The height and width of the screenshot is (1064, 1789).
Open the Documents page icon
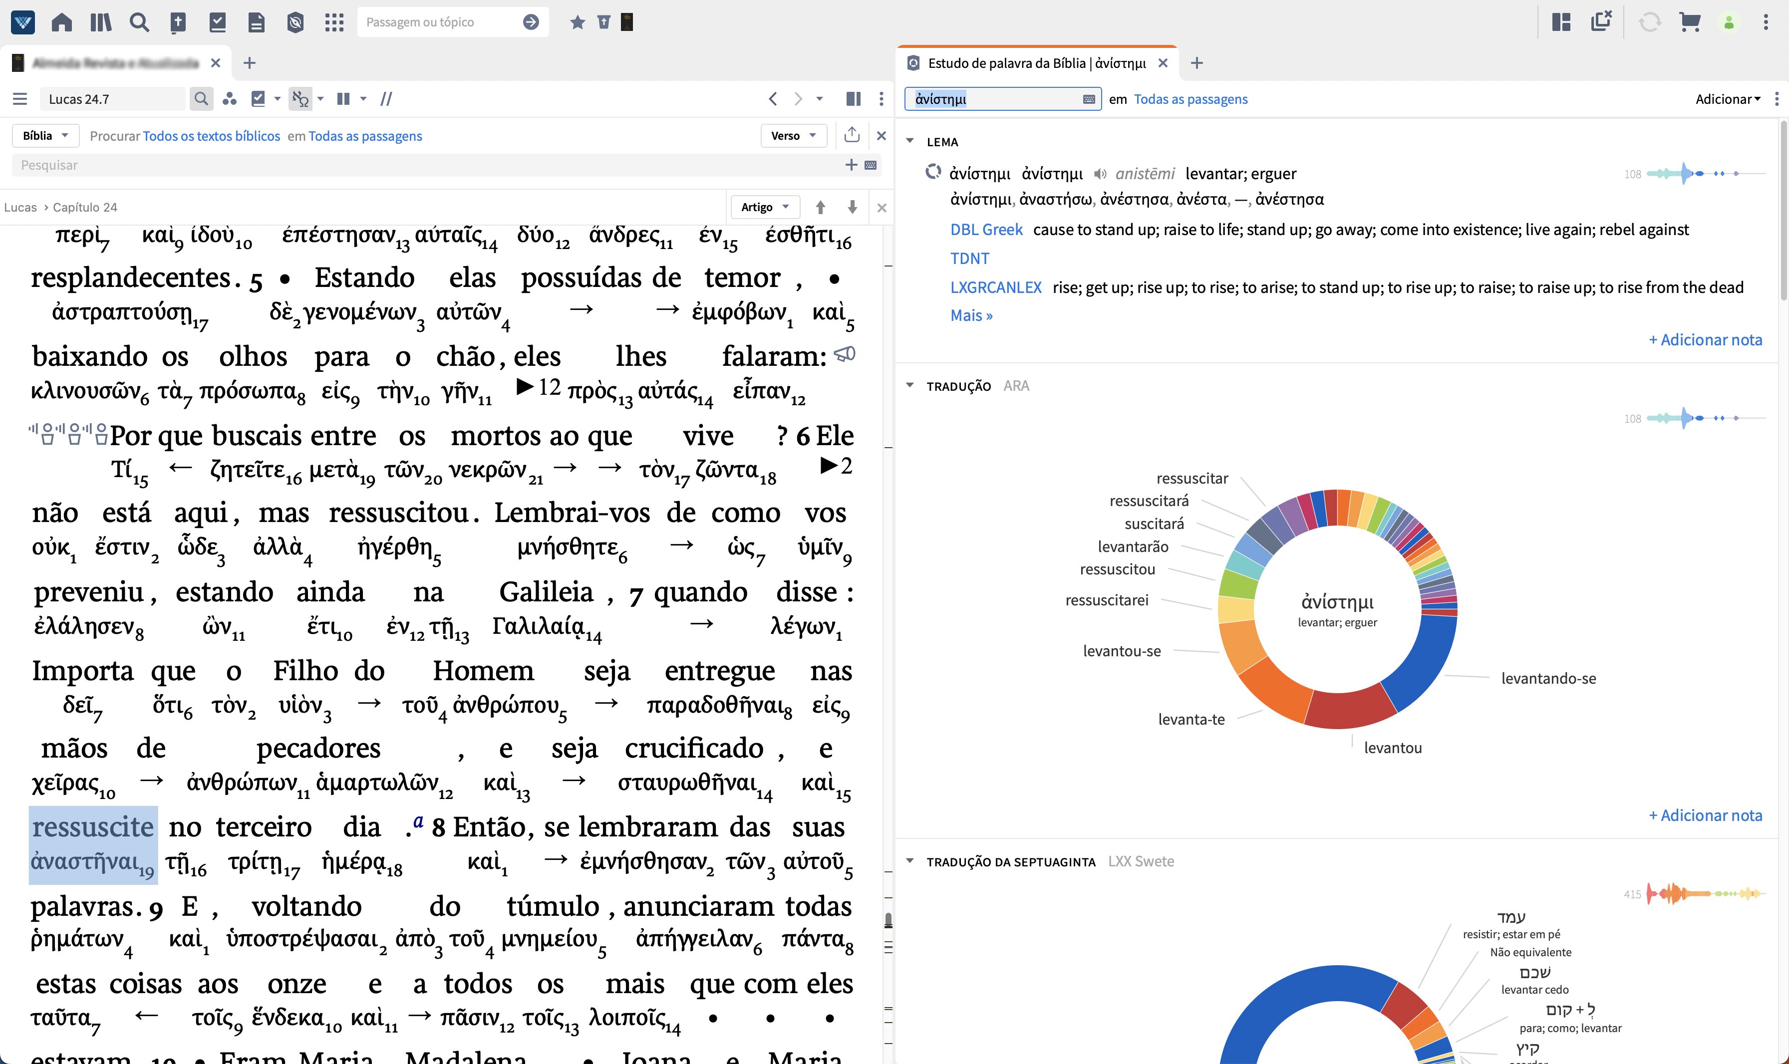[x=256, y=22]
